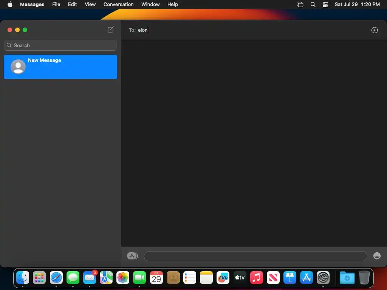Image resolution: width=387 pixels, height=290 pixels.
Task: Click the red close window button
Action: 10,30
